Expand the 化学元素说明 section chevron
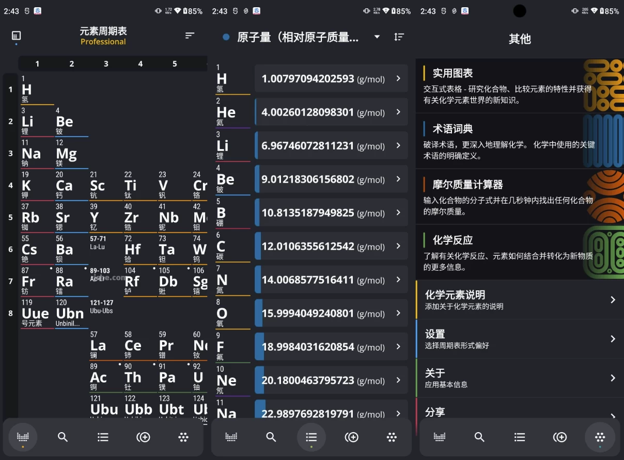 [x=613, y=300]
